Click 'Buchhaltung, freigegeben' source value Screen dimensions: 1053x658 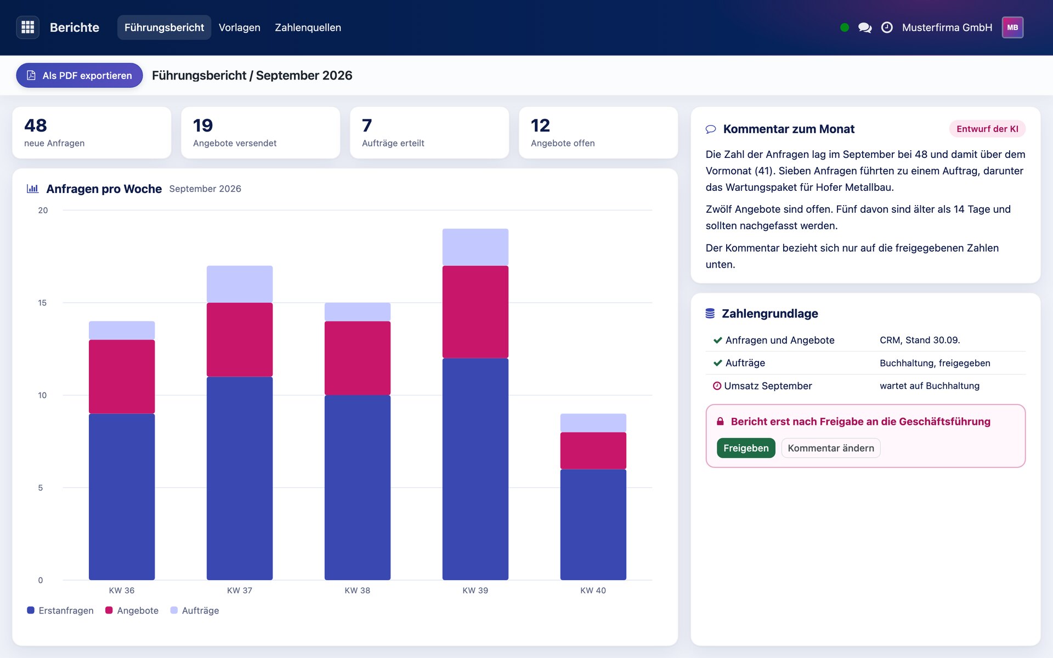coord(935,363)
